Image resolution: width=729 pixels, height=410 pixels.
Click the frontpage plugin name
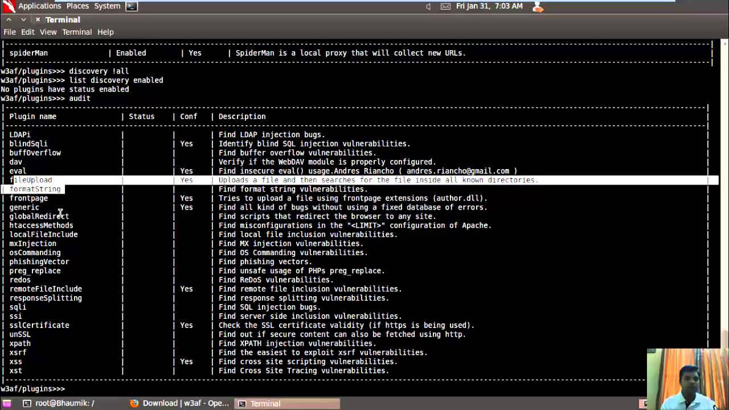(28, 198)
